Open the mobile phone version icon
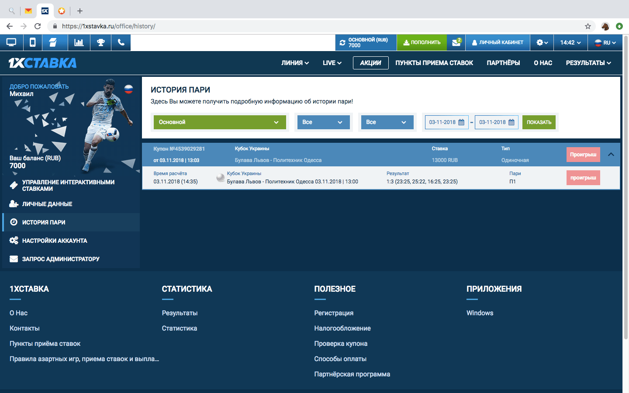This screenshot has width=629, height=393. pos(33,42)
